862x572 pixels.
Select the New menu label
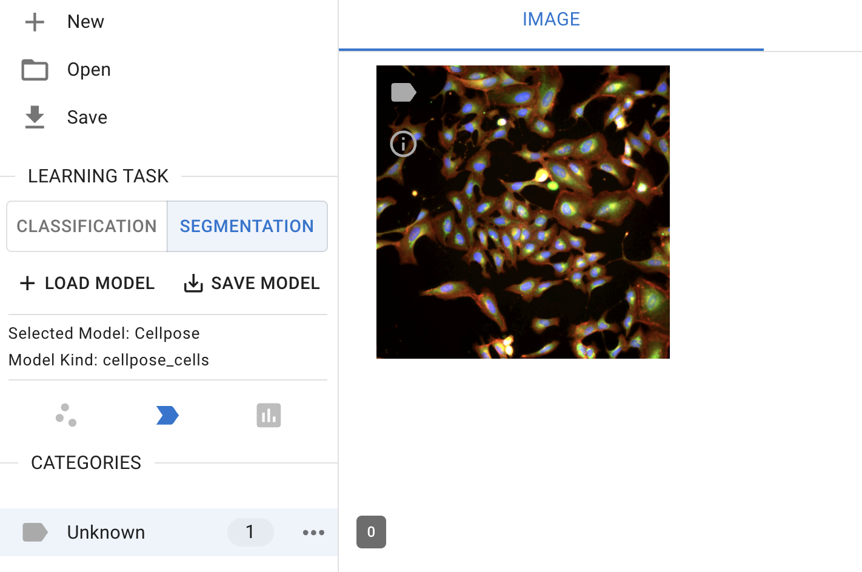pyautogui.click(x=85, y=22)
